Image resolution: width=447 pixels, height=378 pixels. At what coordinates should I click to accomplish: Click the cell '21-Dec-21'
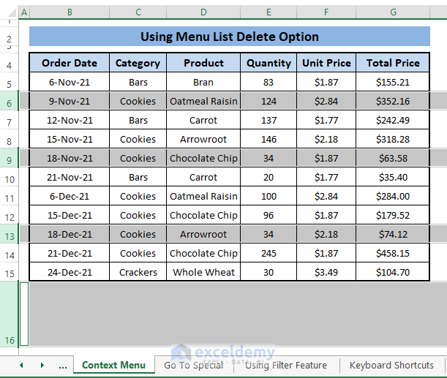[x=70, y=253]
